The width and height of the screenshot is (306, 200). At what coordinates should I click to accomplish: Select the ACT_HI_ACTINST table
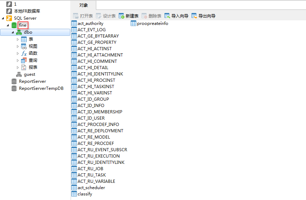pyautogui.click(x=95, y=49)
